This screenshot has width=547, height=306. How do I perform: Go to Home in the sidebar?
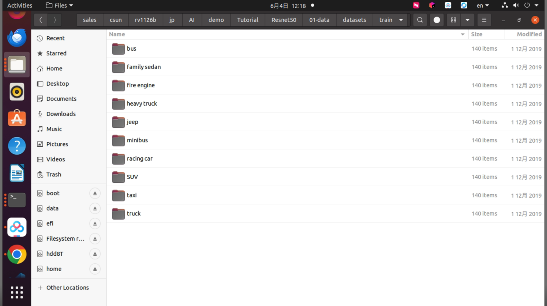click(x=69, y=69)
